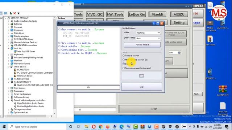Open the XiaoMi tab
The width and height of the screenshot is (232, 130).
click(x=157, y=14)
